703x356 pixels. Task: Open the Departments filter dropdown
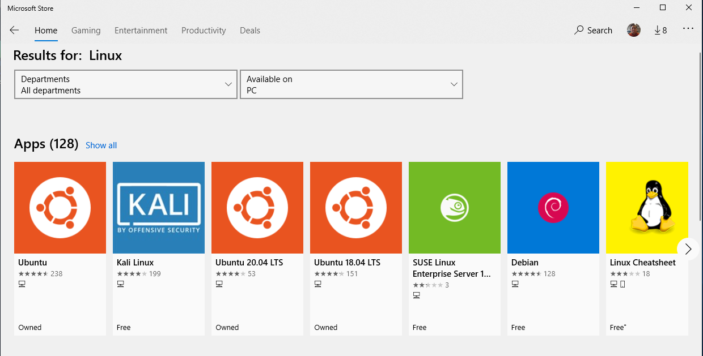click(x=125, y=84)
